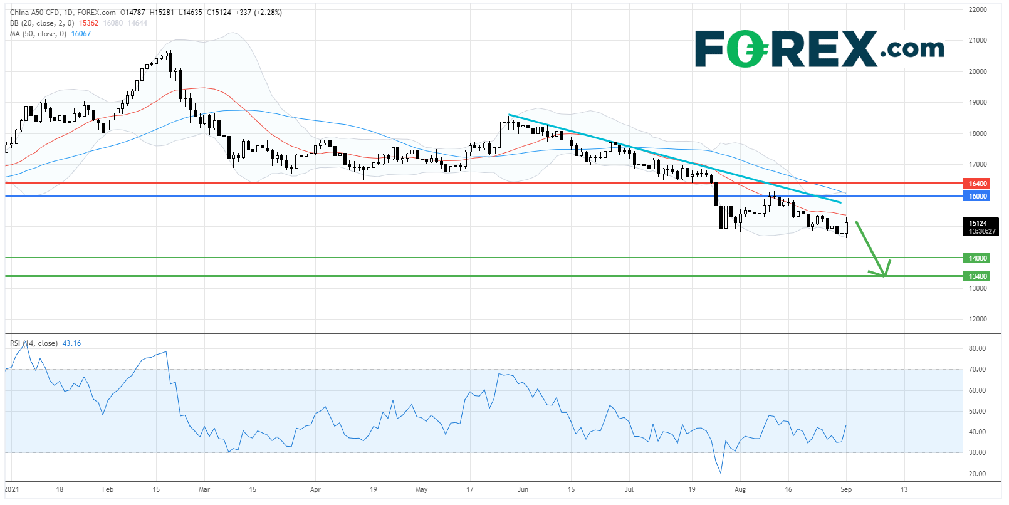This screenshot has width=1009, height=505.
Task: Click the green 13400 target level tag
Action: tap(977, 276)
